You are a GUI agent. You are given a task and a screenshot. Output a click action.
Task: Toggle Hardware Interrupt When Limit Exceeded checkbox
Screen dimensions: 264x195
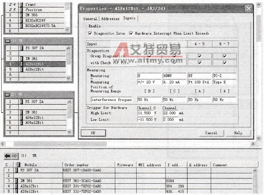point(131,33)
